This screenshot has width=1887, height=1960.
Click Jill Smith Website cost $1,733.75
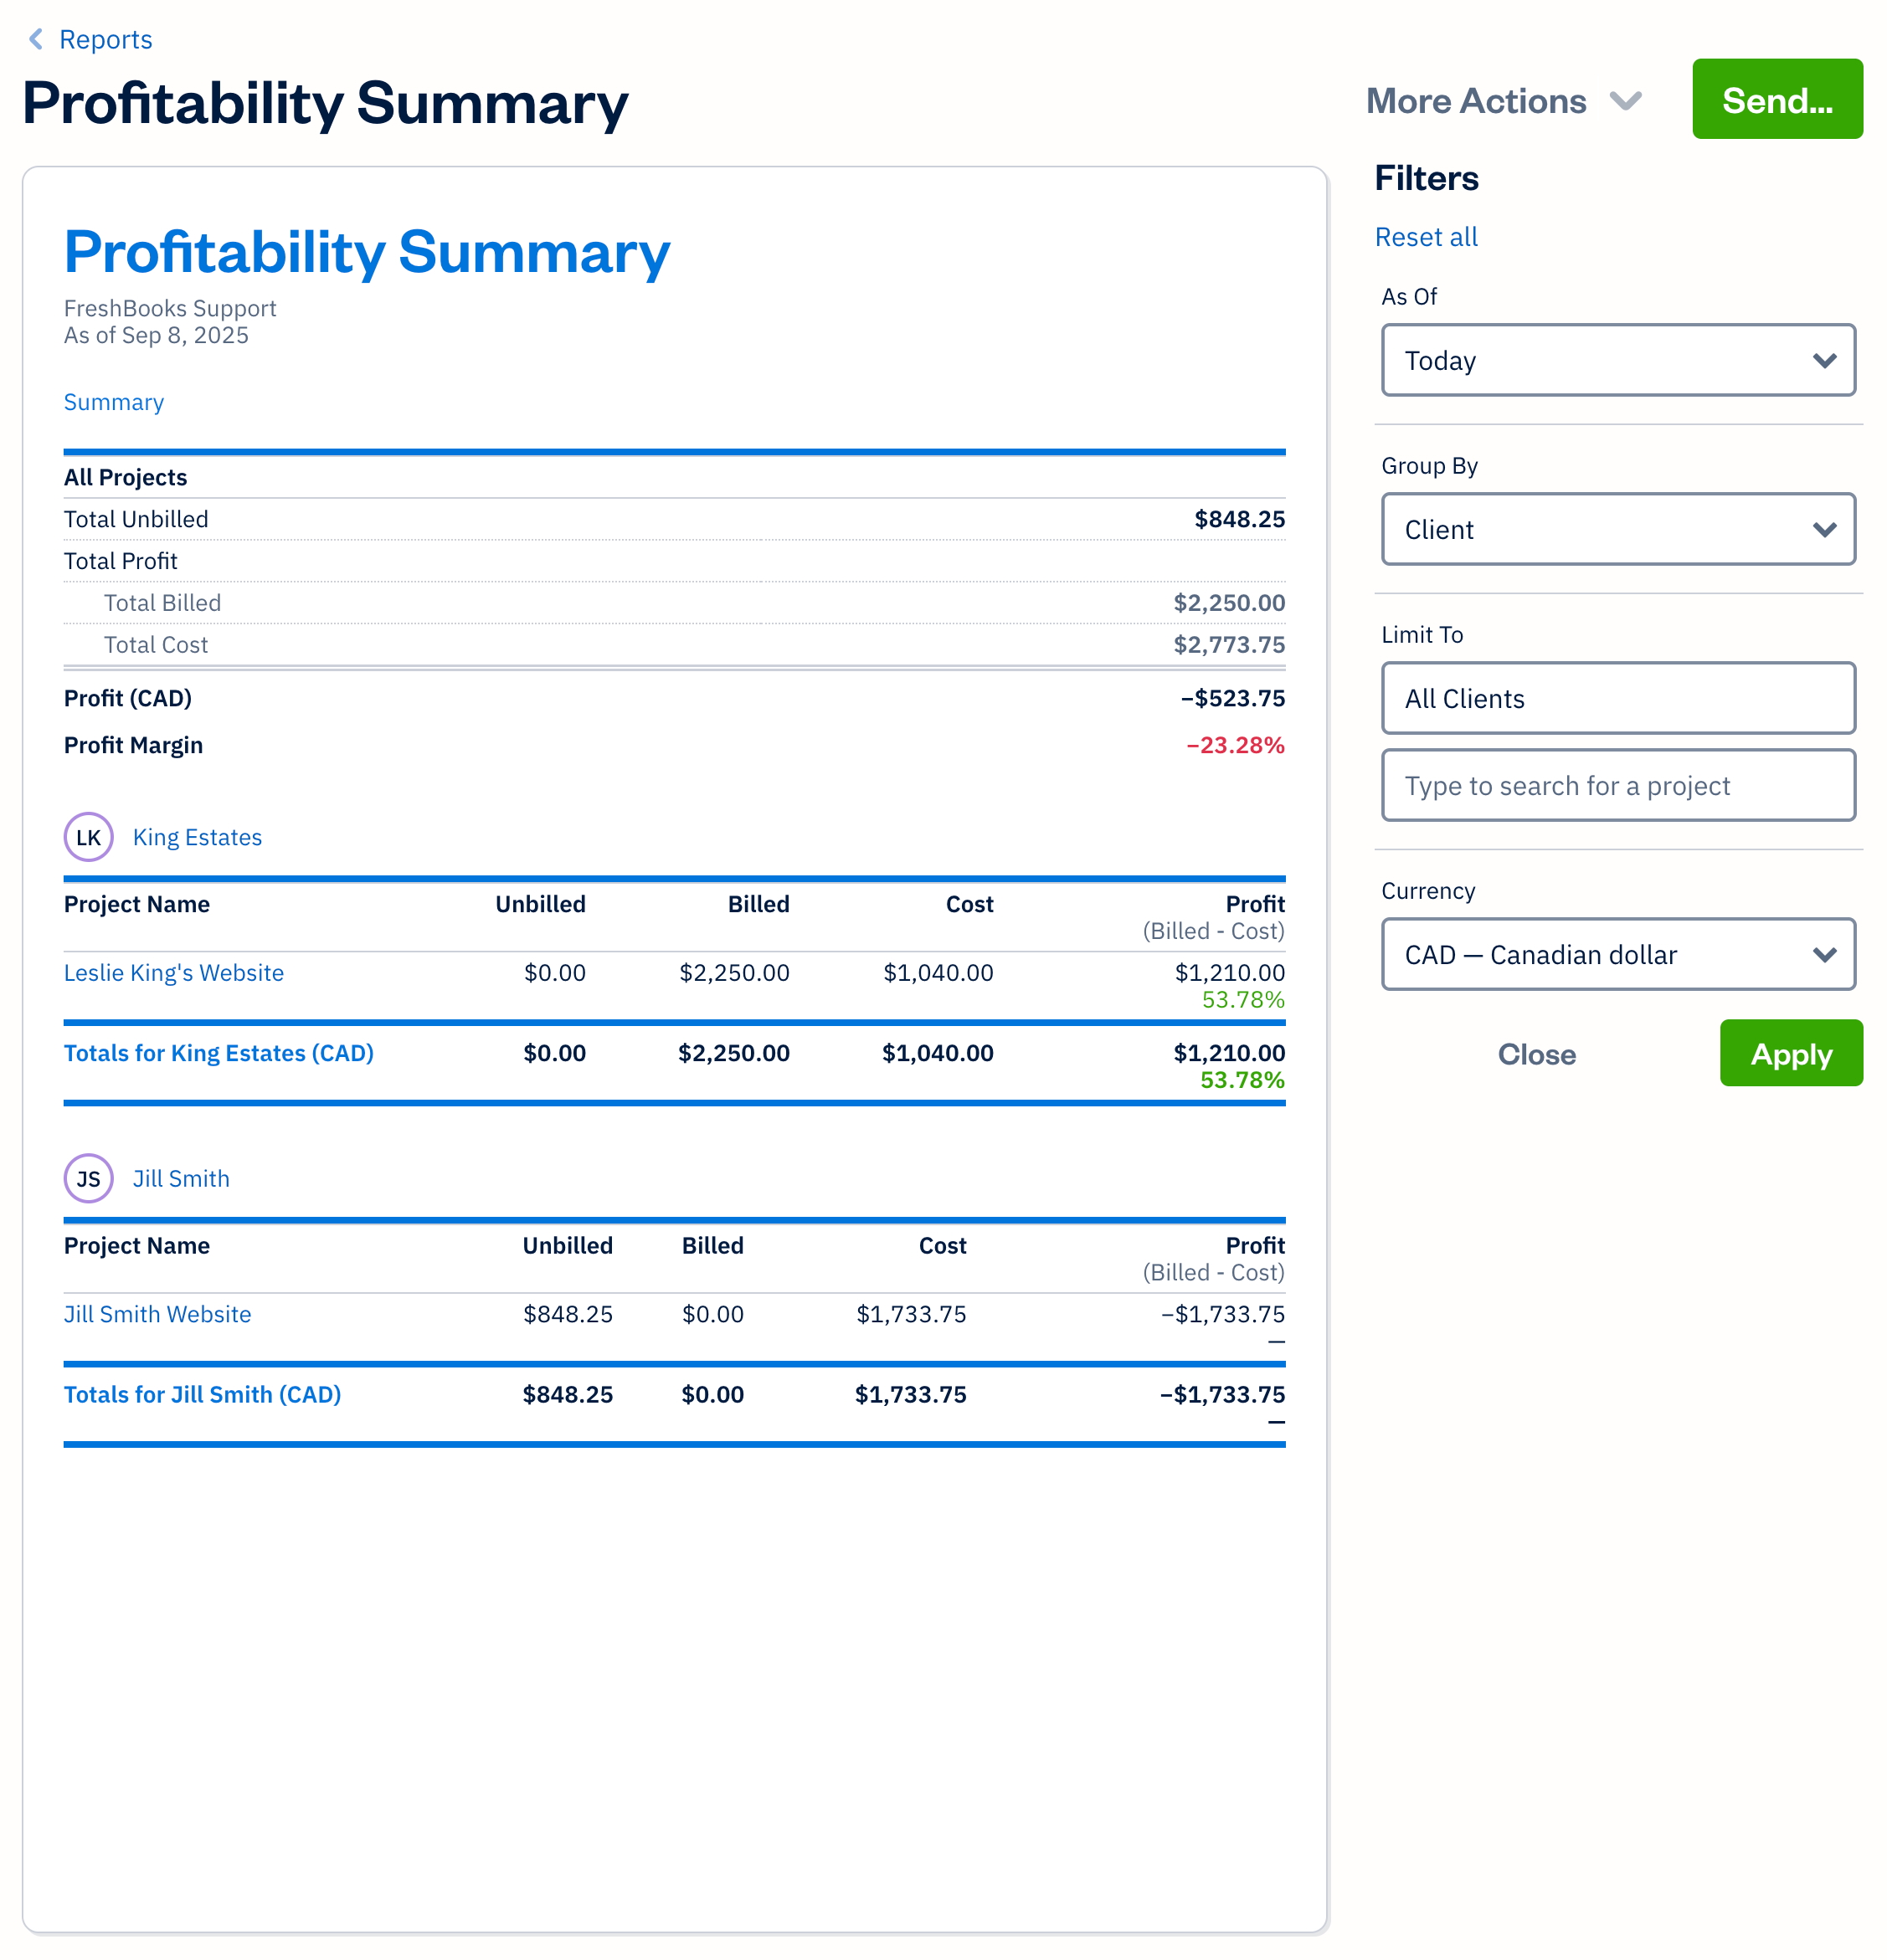(x=911, y=1314)
